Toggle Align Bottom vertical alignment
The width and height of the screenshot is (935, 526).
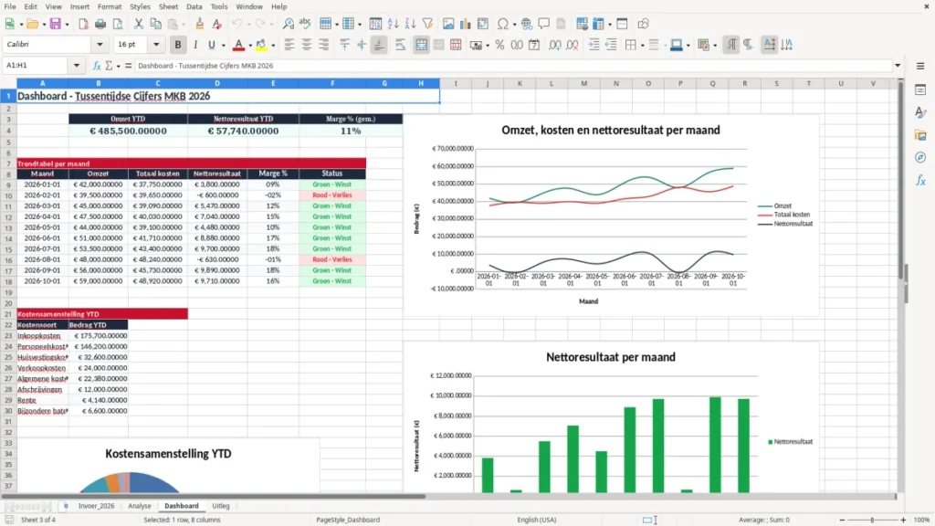coord(379,45)
